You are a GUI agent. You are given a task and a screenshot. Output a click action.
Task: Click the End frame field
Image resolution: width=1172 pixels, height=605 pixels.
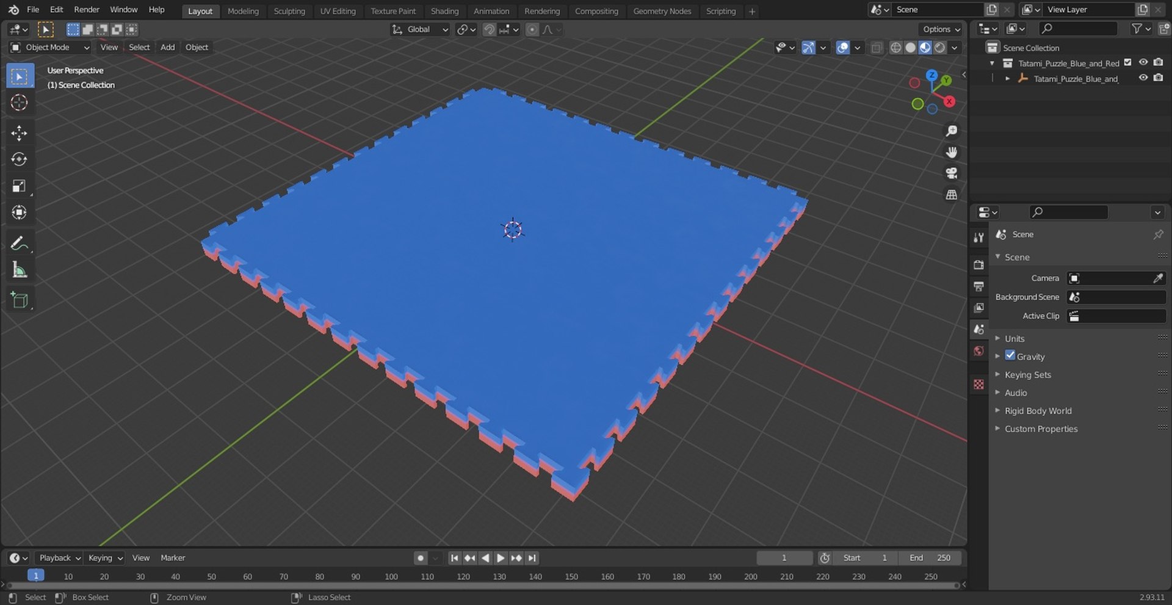pos(930,558)
